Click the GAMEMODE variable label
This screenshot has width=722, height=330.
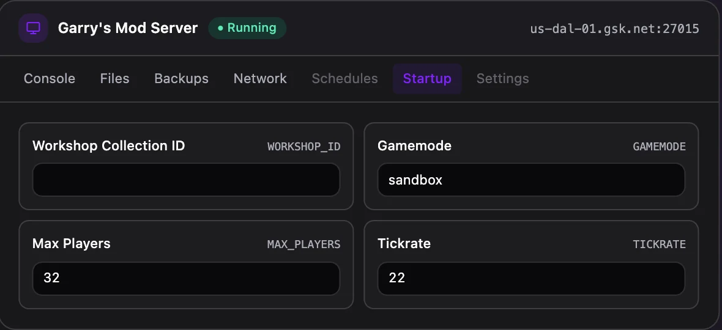point(660,147)
